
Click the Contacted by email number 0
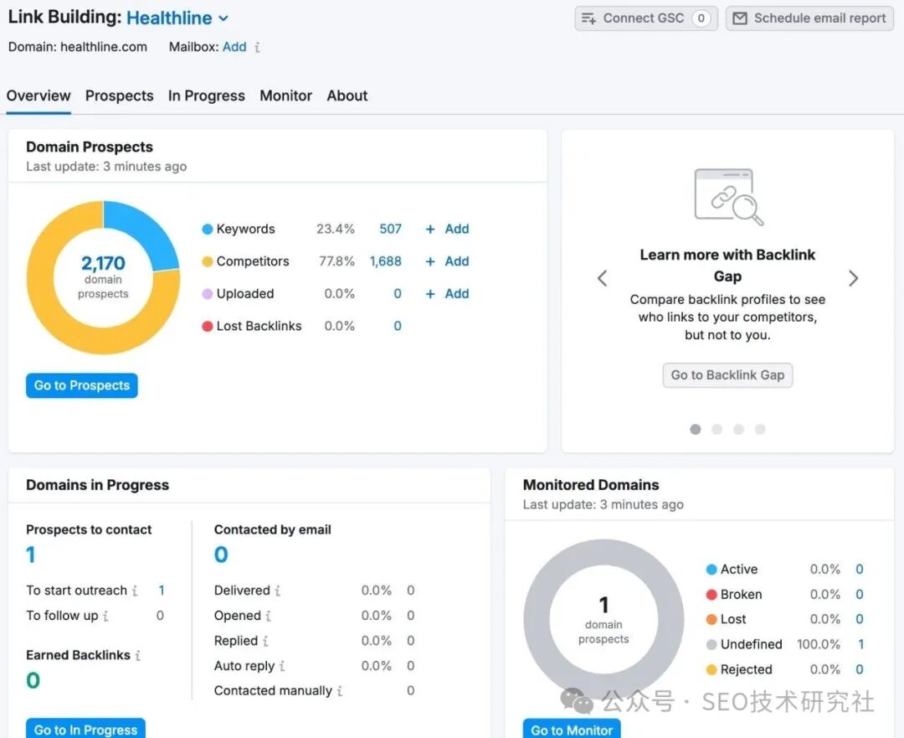(x=221, y=555)
